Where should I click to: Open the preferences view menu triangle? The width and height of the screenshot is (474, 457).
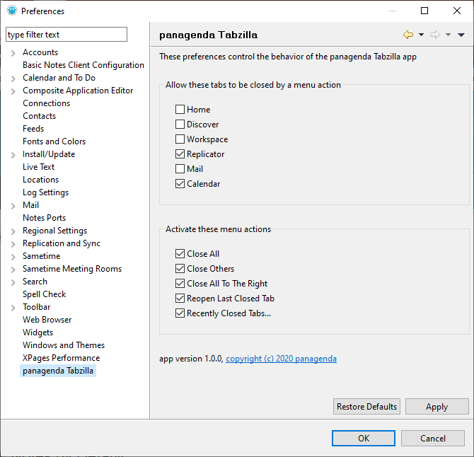point(461,35)
